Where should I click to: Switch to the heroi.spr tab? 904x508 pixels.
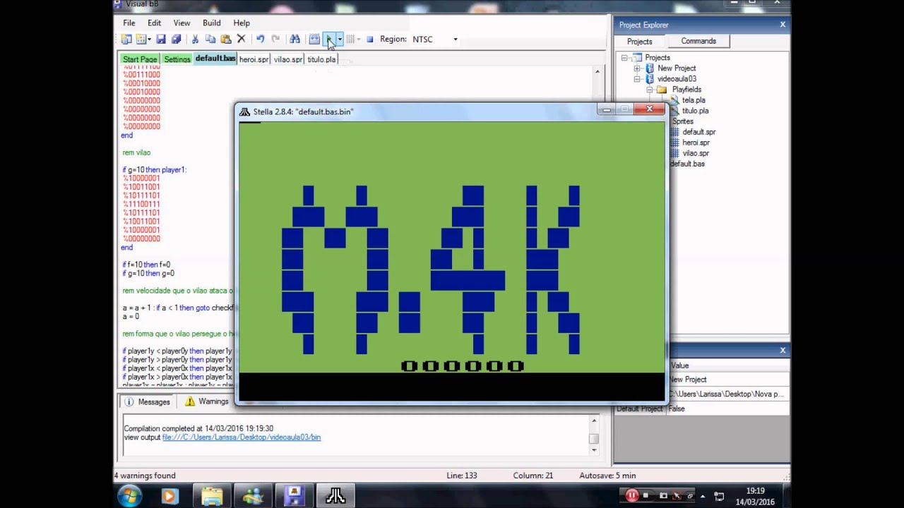click(254, 59)
